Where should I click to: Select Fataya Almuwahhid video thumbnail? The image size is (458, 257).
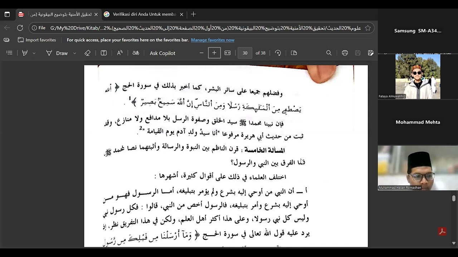tap(418, 76)
